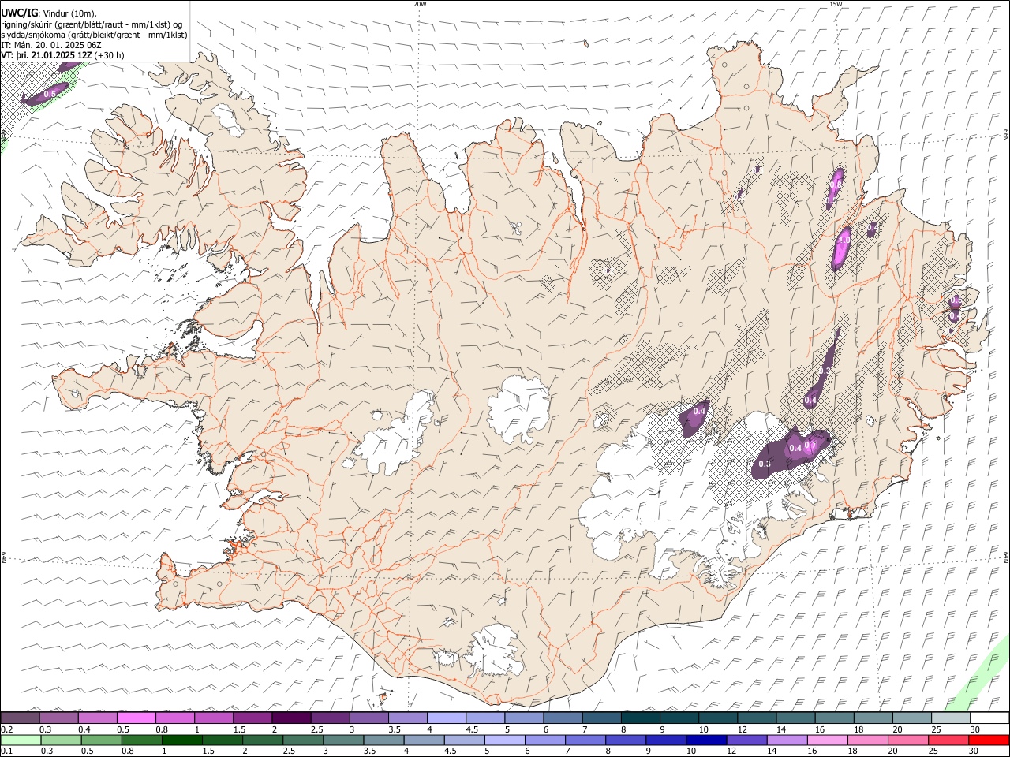Click the 20W longitude label
Screen dimensions: 1010x757
coord(420,4)
